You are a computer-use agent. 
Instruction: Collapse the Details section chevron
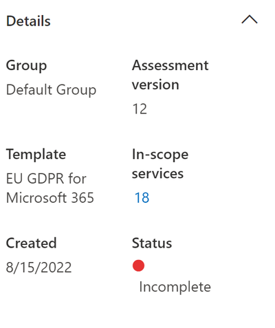pyautogui.click(x=250, y=19)
